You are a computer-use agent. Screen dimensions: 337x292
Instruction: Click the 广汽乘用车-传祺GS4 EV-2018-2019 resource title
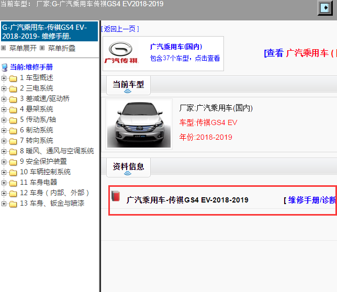(187, 200)
